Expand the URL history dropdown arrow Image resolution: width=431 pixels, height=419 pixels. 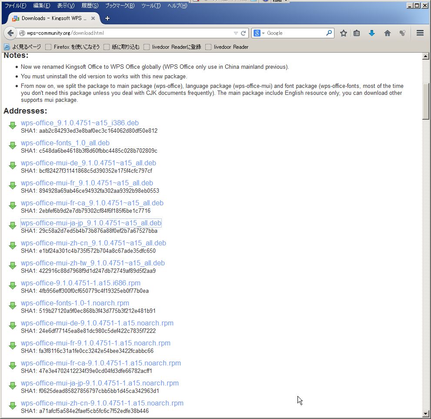coord(236,33)
